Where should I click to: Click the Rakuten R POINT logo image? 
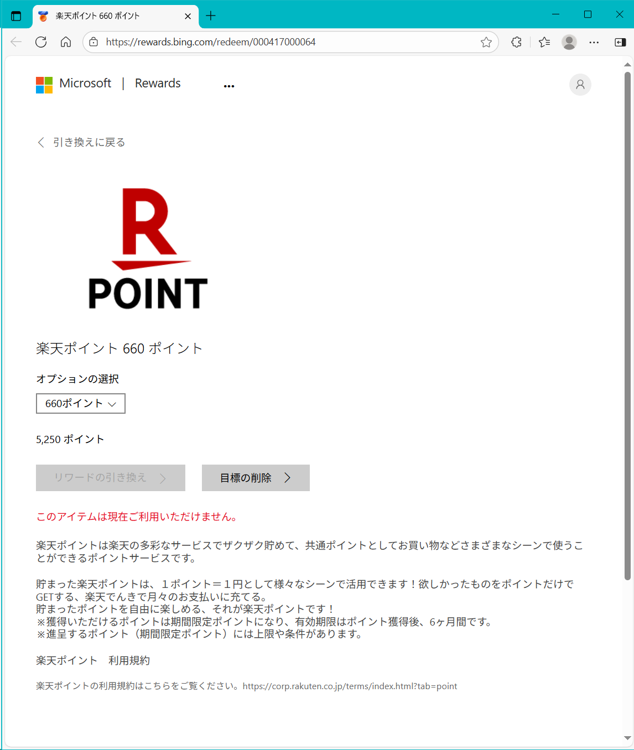pyautogui.click(x=148, y=248)
